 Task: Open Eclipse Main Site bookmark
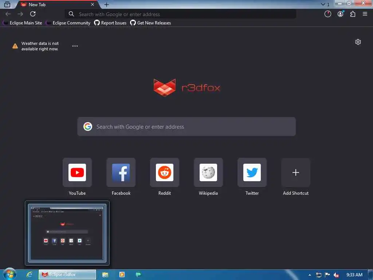point(23,23)
